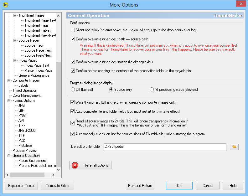The height and width of the screenshot is (196, 248).
Task: Select Off (fastest) progress display
Action: (x=73, y=89)
